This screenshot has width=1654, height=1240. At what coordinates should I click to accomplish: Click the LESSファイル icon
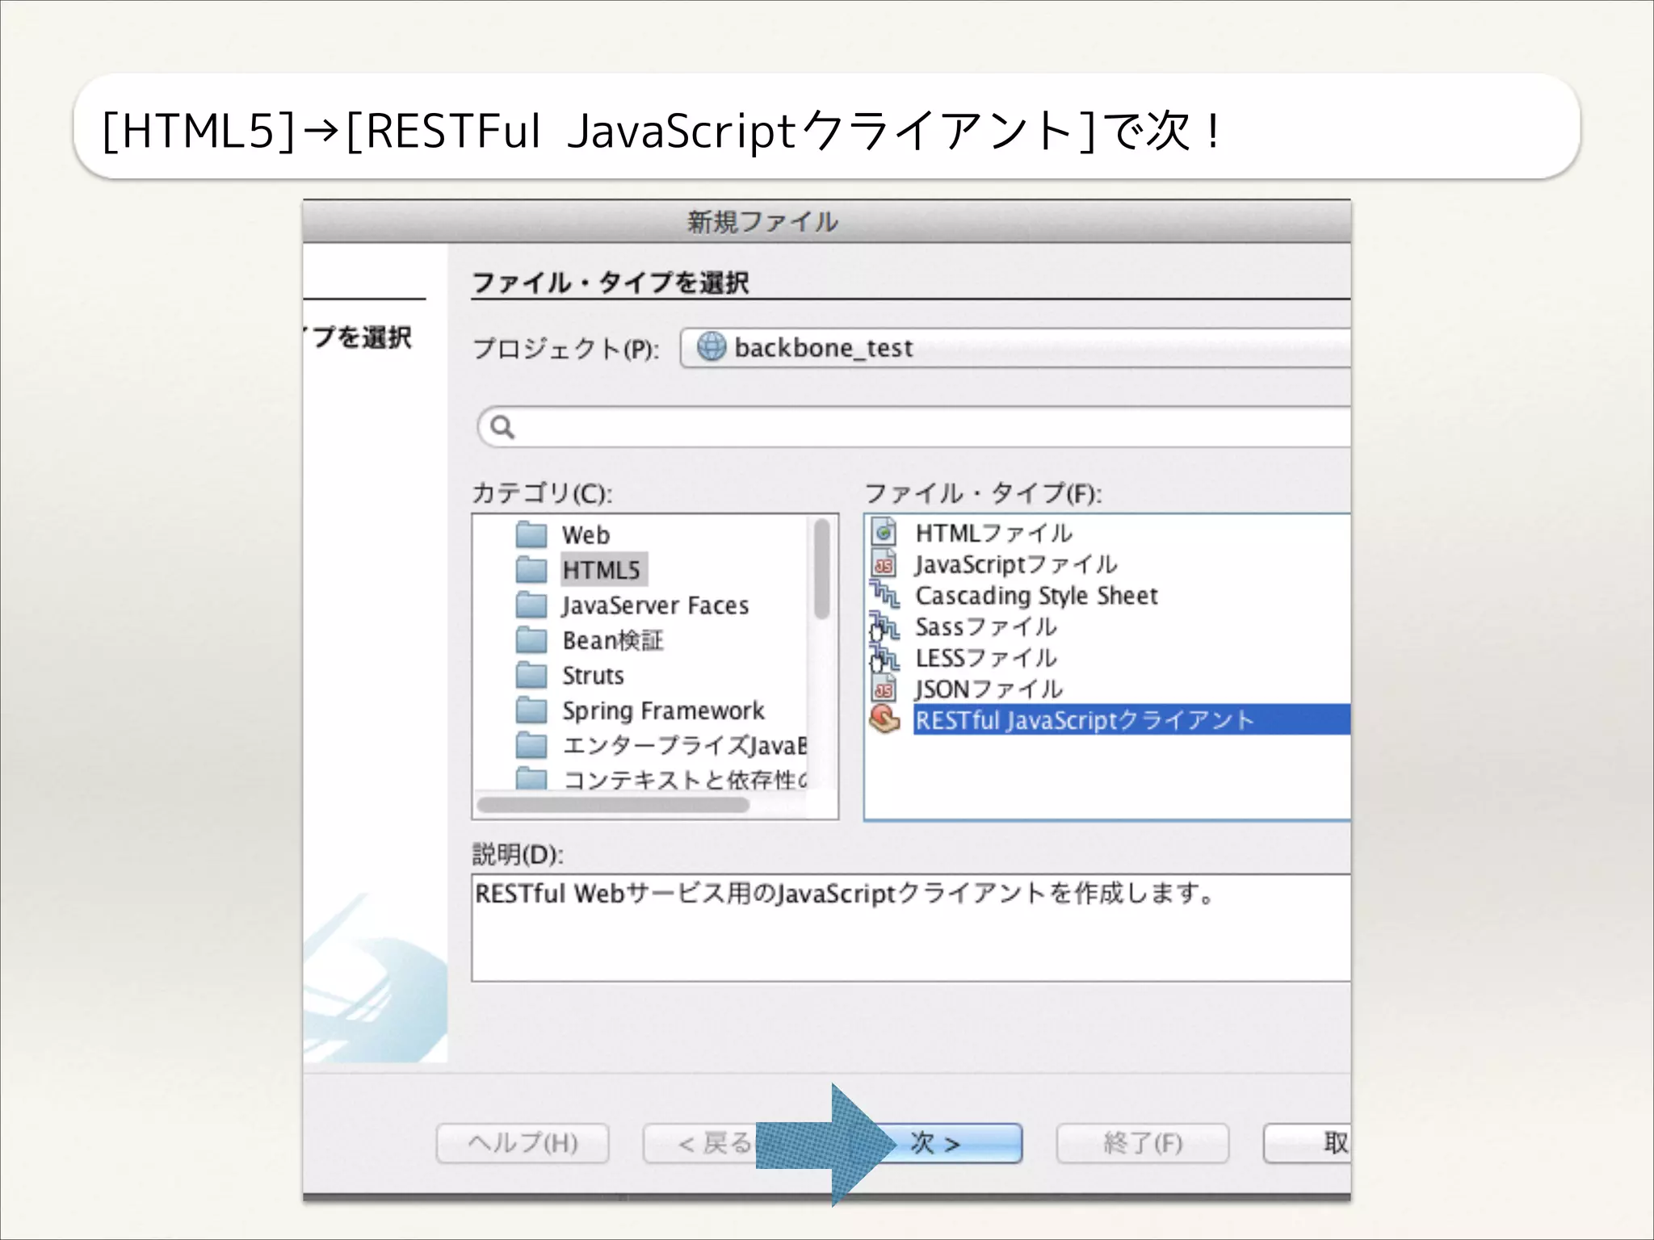pos(884,658)
